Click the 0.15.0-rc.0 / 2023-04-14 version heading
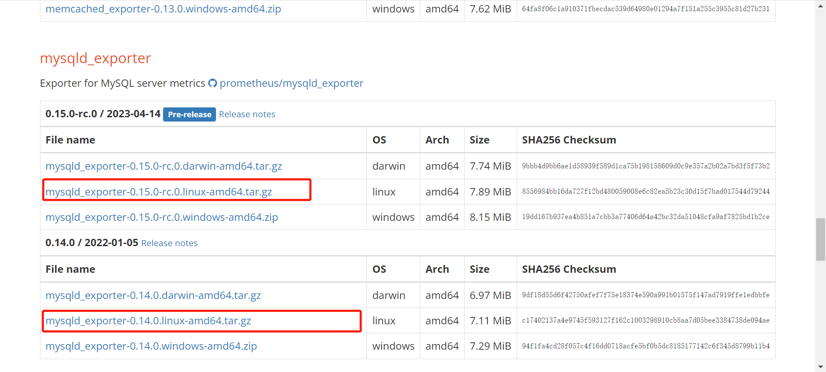This screenshot has width=826, height=372. pos(103,114)
